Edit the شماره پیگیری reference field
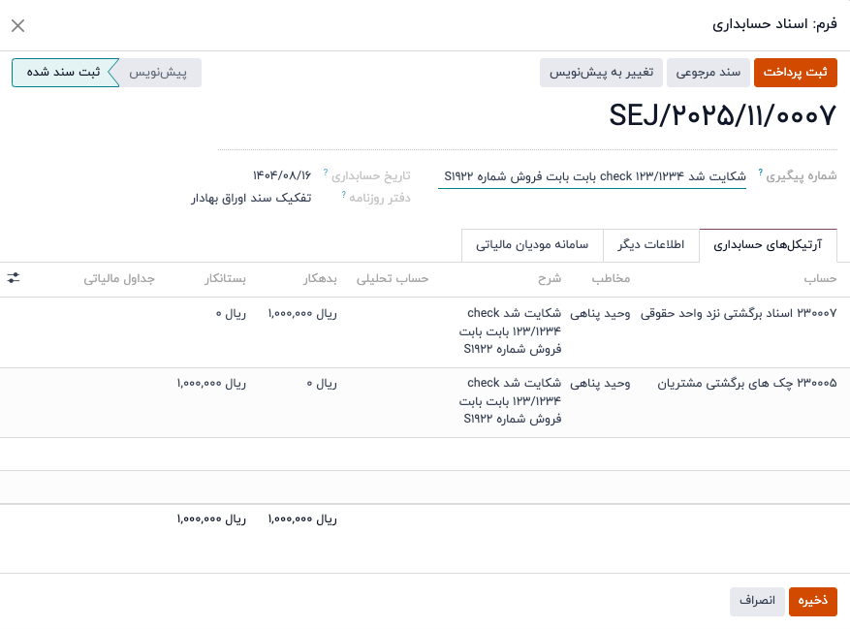The image size is (850, 629). (591, 176)
